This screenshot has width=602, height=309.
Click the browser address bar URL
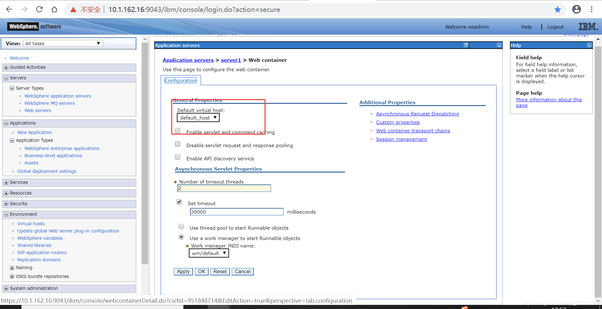pyautogui.click(x=194, y=10)
